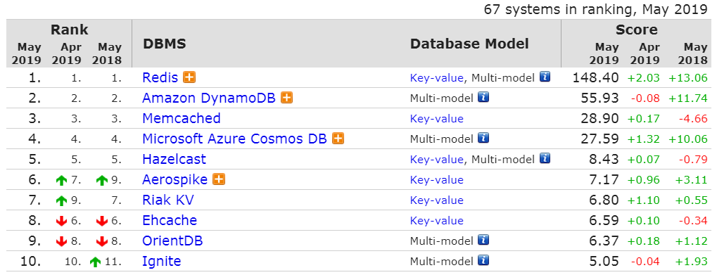Open the Ignite DBMS link
The image size is (717, 275).
coord(161,262)
